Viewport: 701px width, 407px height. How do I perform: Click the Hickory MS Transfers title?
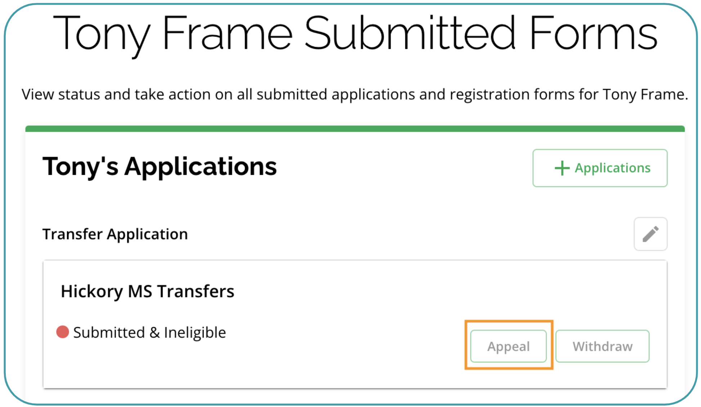pyautogui.click(x=147, y=291)
